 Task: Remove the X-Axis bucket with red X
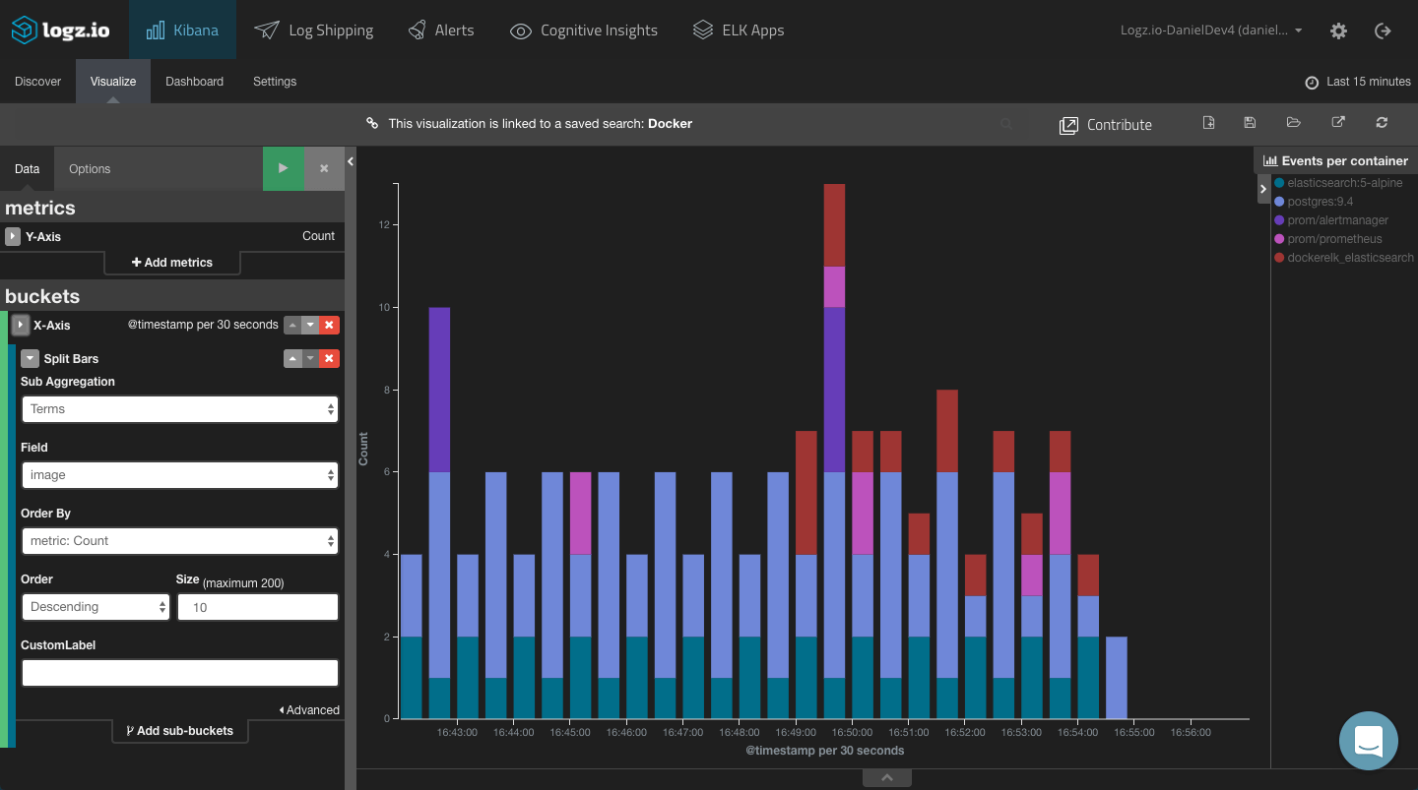tap(330, 325)
